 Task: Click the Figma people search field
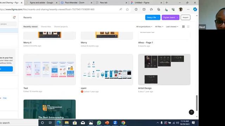[8, 24]
